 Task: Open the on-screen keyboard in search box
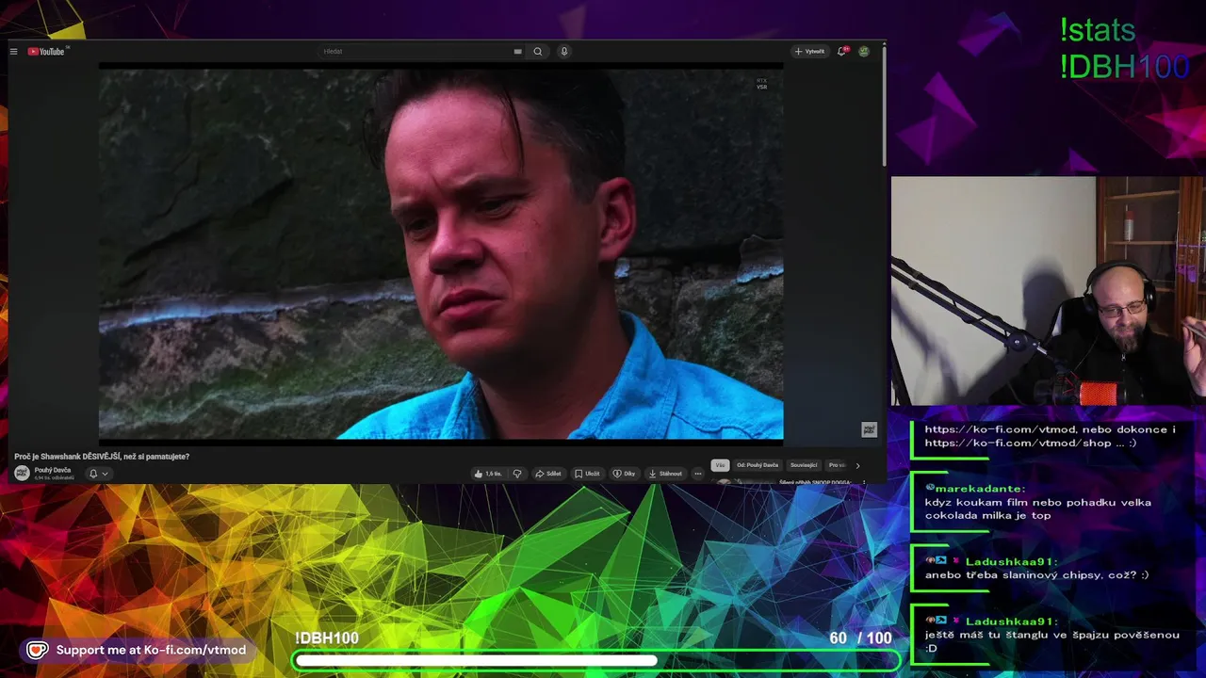click(x=517, y=52)
